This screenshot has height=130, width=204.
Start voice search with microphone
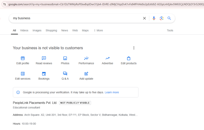[154, 18]
